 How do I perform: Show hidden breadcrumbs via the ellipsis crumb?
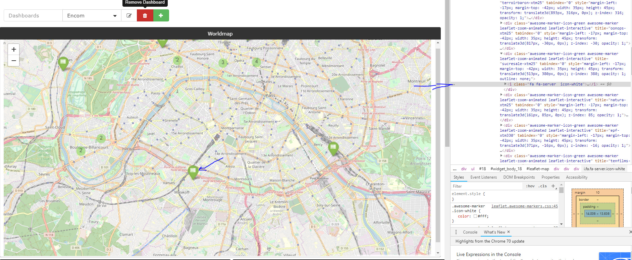click(x=455, y=169)
